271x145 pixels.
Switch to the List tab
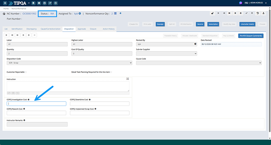[6, 29]
